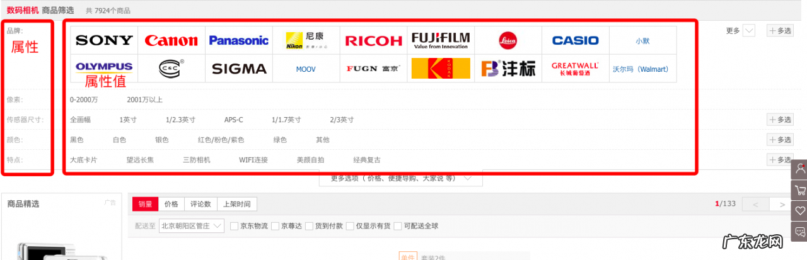Filter color 黑色

[77, 140]
